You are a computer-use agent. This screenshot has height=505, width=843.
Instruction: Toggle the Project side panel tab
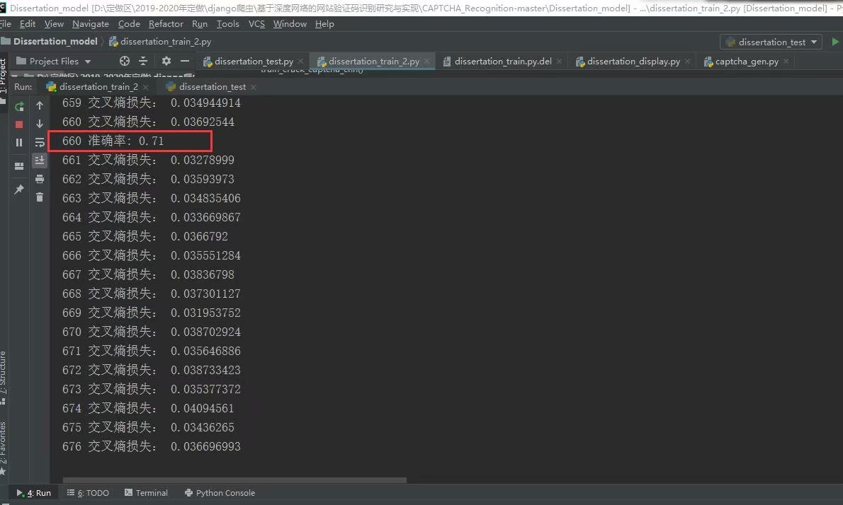tap(4, 80)
